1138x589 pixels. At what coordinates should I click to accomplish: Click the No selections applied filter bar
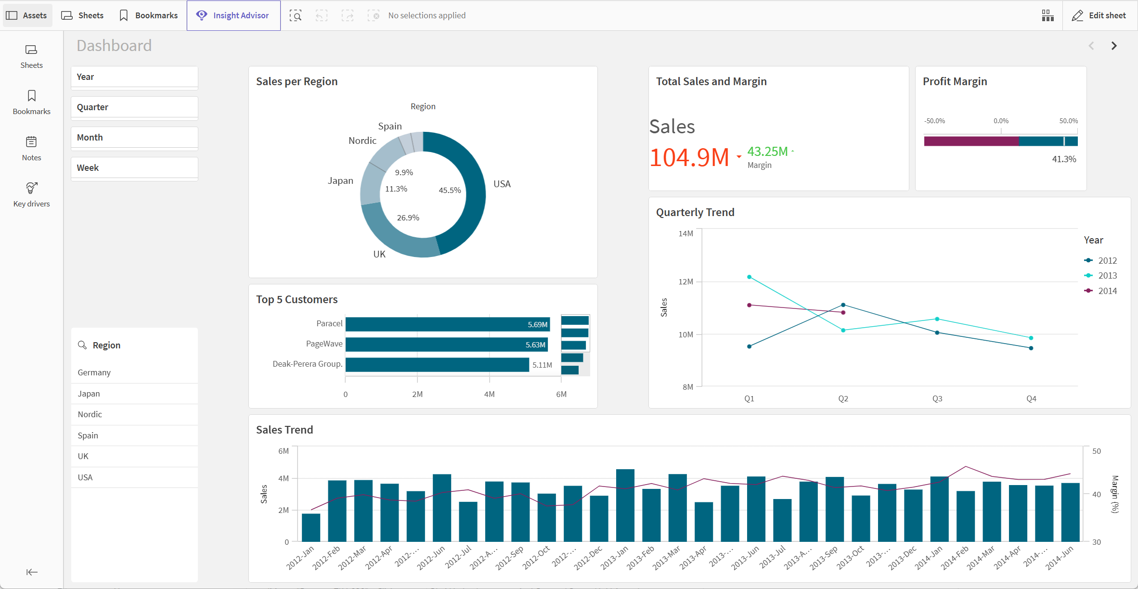pos(427,15)
